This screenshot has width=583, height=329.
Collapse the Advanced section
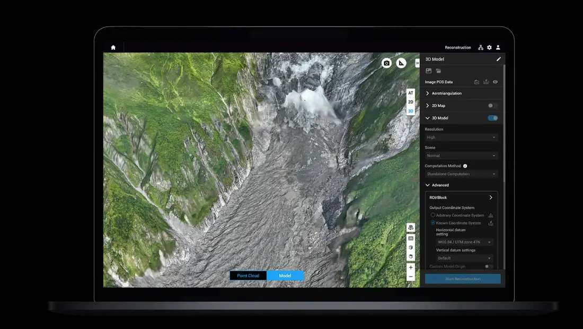click(428, 185)
